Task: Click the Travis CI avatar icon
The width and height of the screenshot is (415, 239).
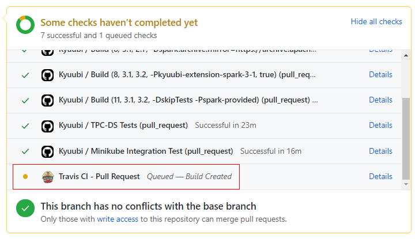Action: click(48, 177)
